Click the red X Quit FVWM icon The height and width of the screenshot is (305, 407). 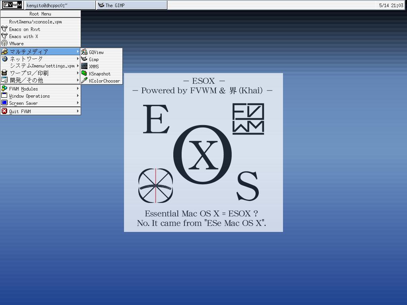[4, 111]
